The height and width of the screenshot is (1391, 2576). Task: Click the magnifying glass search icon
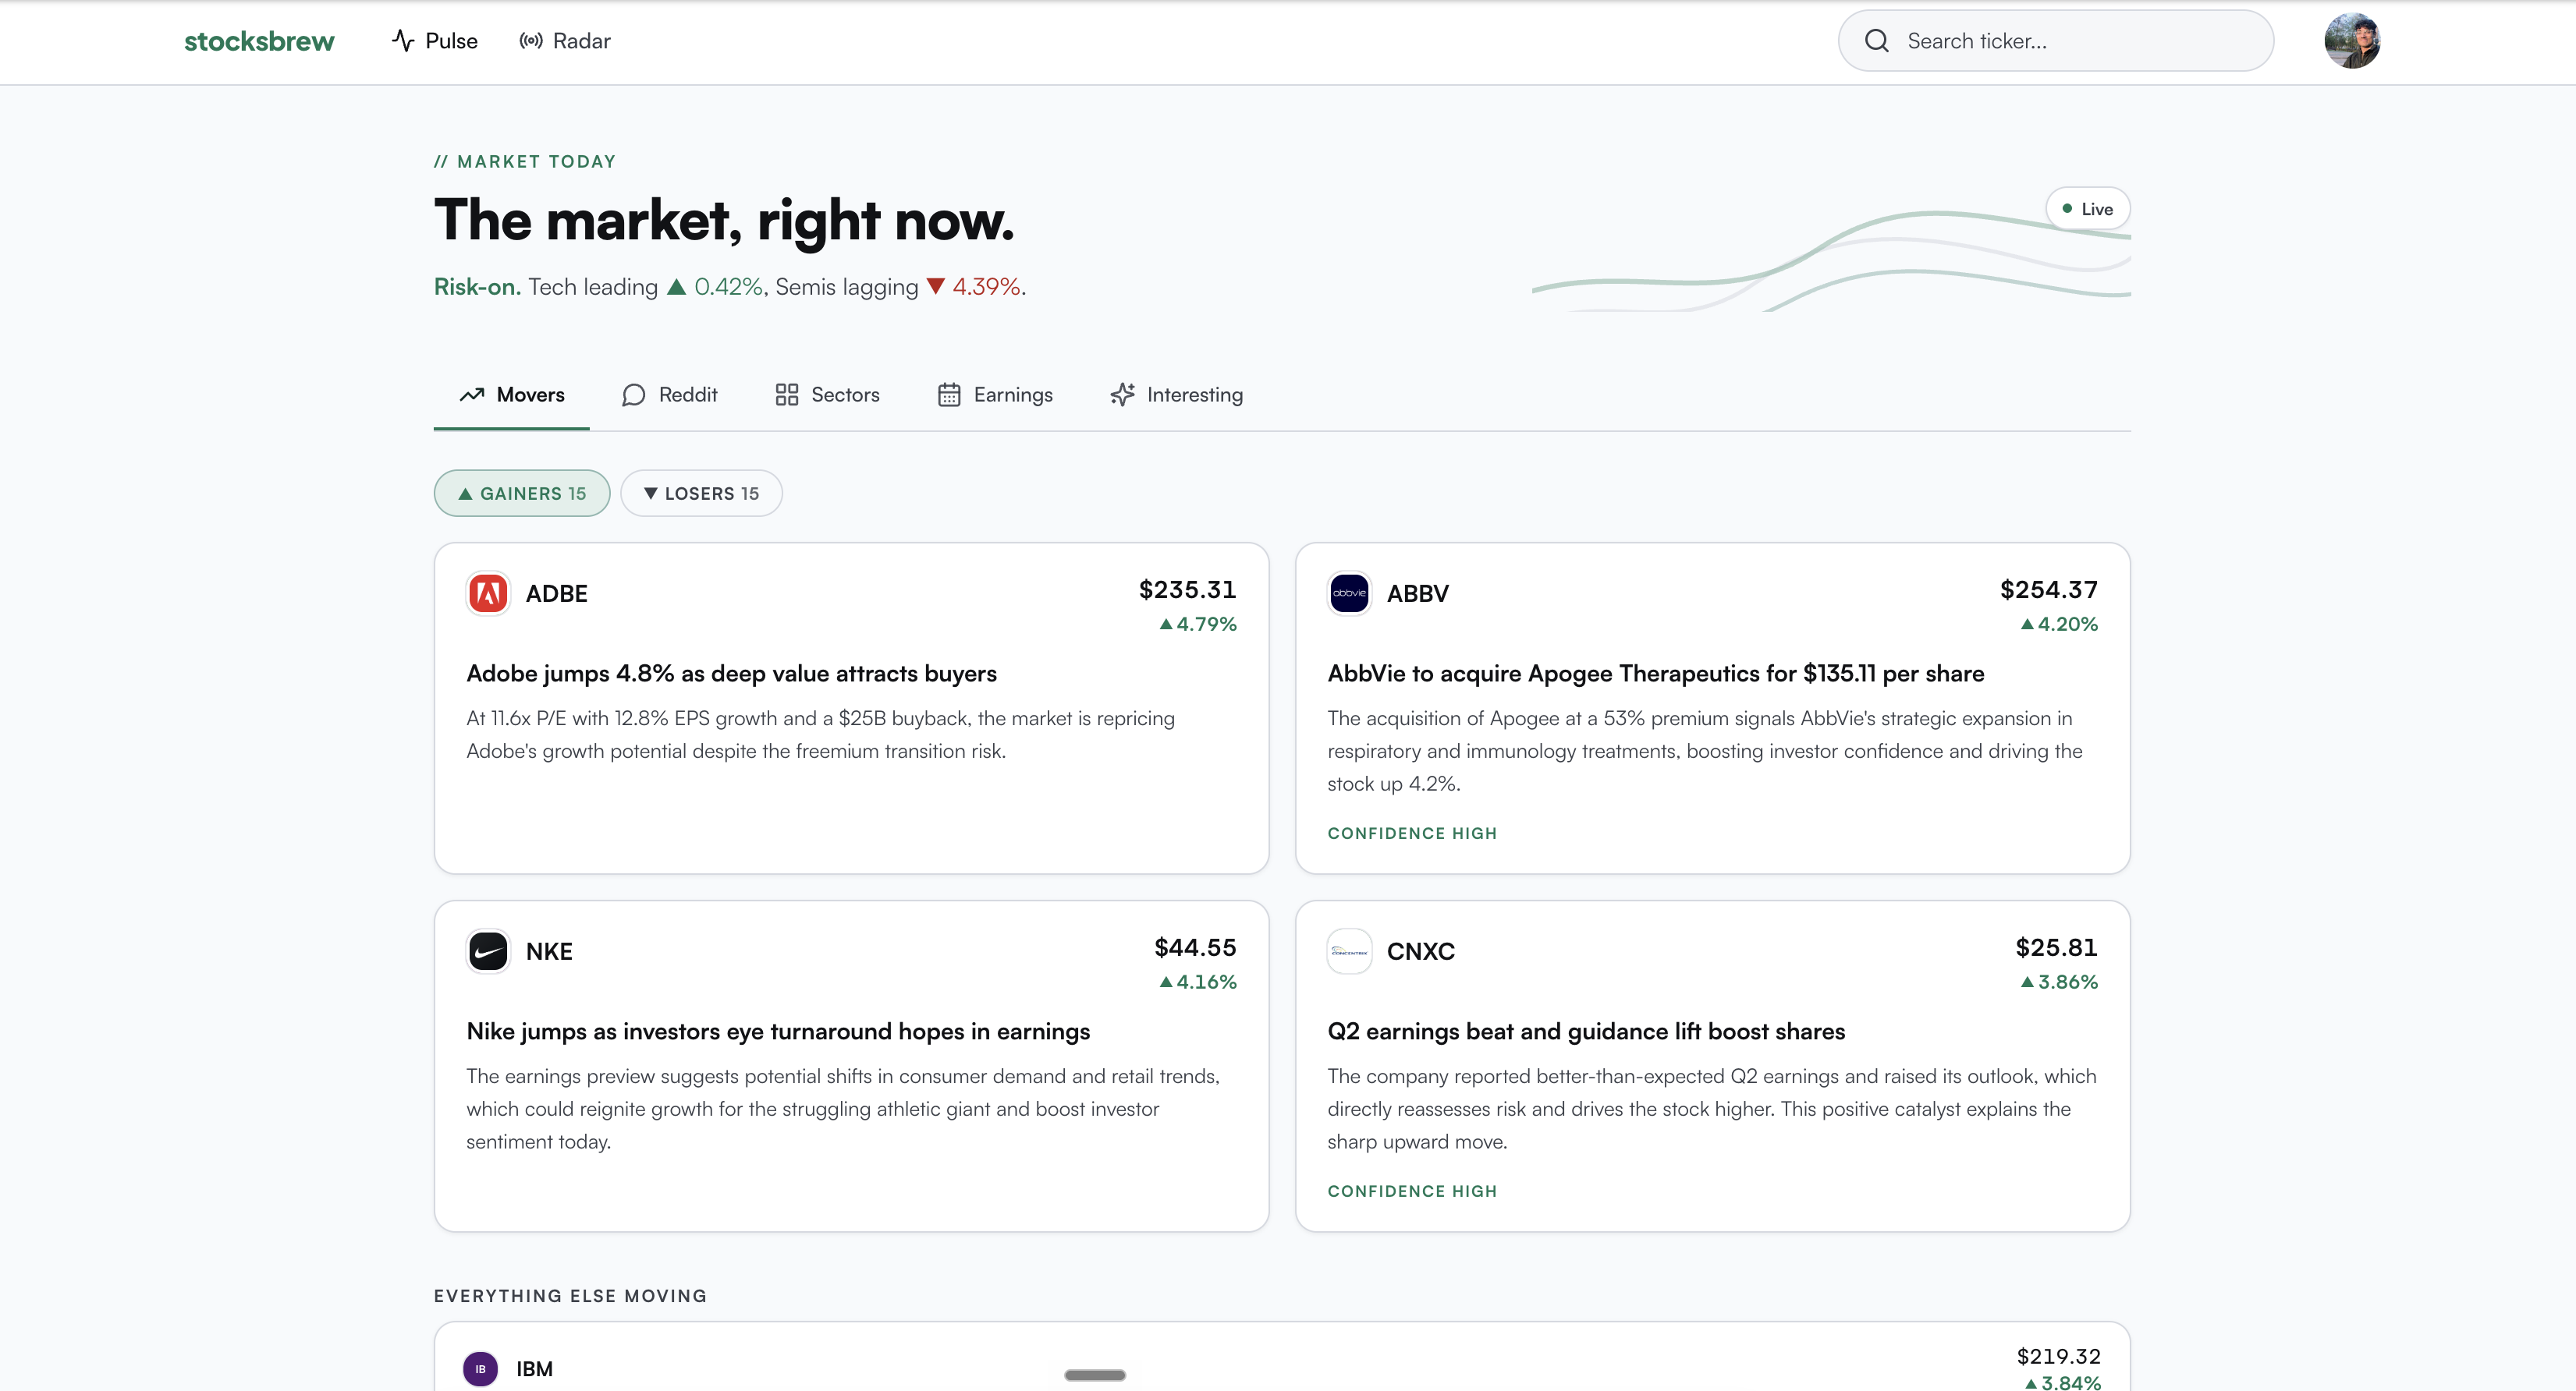pyautogui.click(x=1877, y=41)
